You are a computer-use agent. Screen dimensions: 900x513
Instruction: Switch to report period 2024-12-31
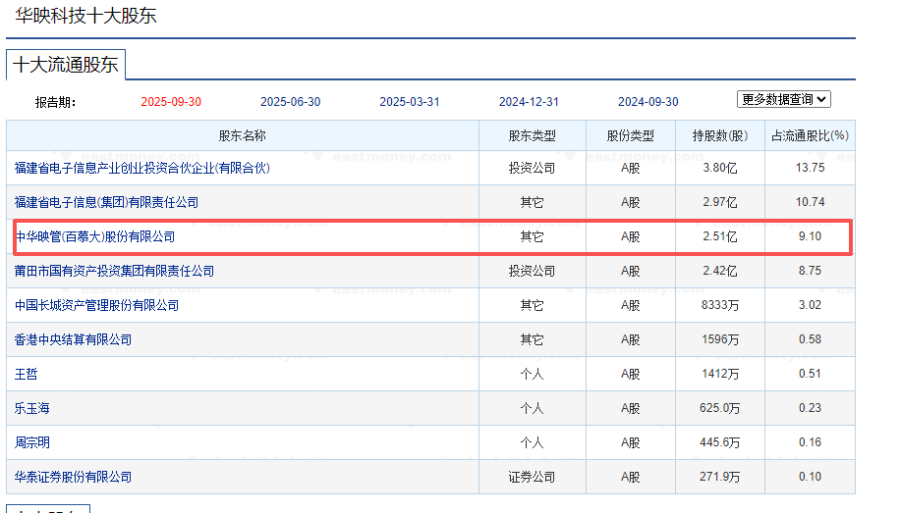529,102
